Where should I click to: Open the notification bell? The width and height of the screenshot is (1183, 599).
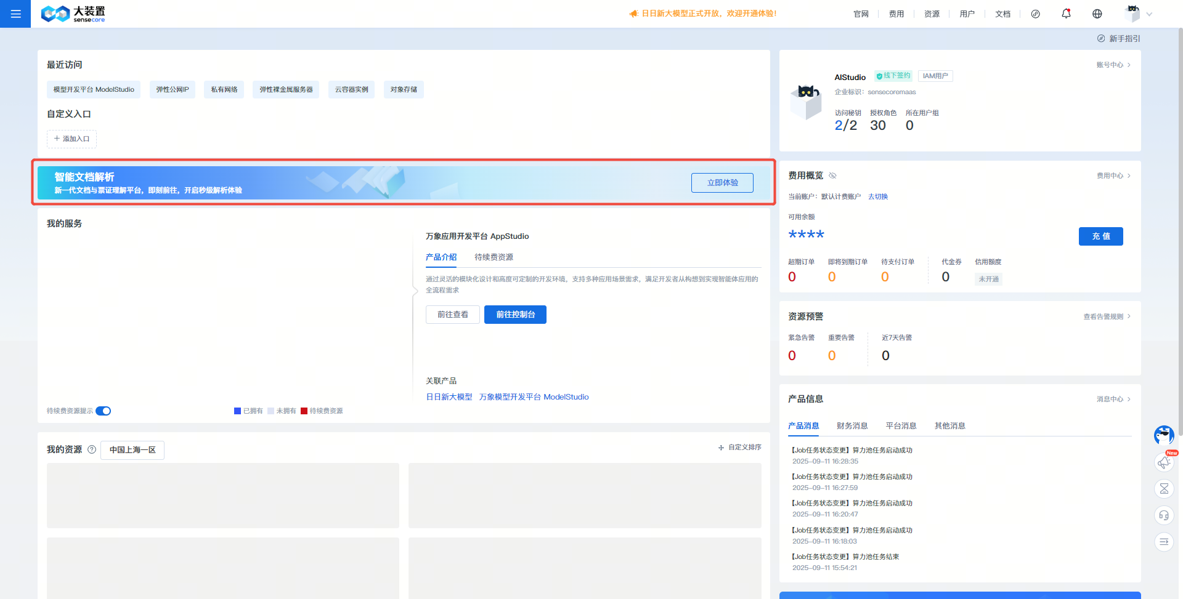tap(1066, 14)
